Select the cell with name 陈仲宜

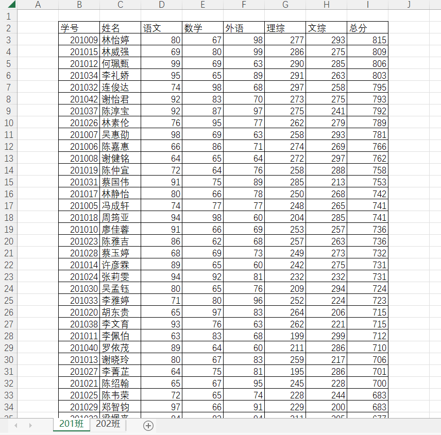[x=120, y=170]
